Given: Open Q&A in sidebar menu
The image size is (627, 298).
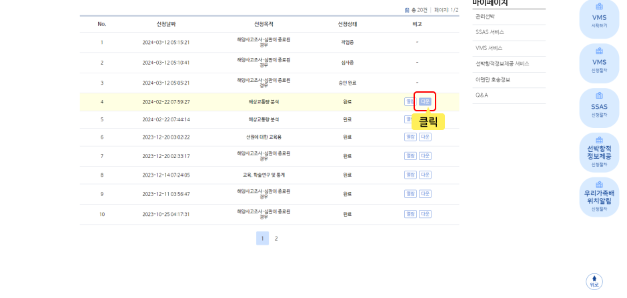Looking at the screenshot, I should (x=482, y=95).
